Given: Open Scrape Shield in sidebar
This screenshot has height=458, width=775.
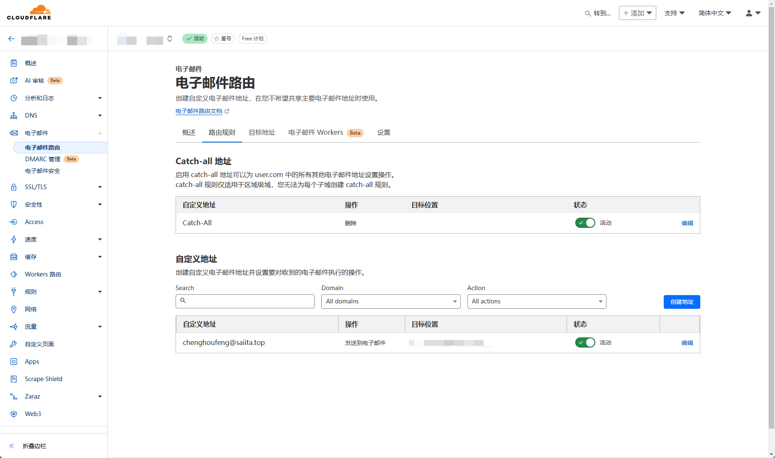Looking at the screenshot, I should (x=43, y=379).
